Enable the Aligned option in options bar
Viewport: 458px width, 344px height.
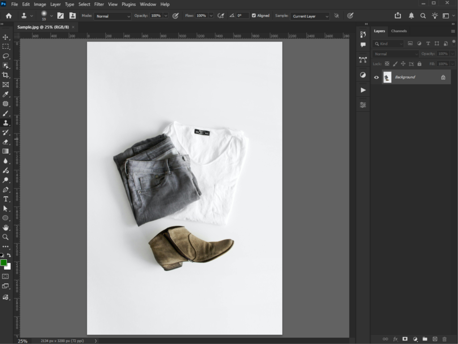[x=254, y=15]
